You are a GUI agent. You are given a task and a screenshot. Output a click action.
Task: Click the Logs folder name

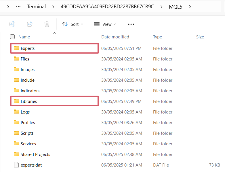point(25,112)
